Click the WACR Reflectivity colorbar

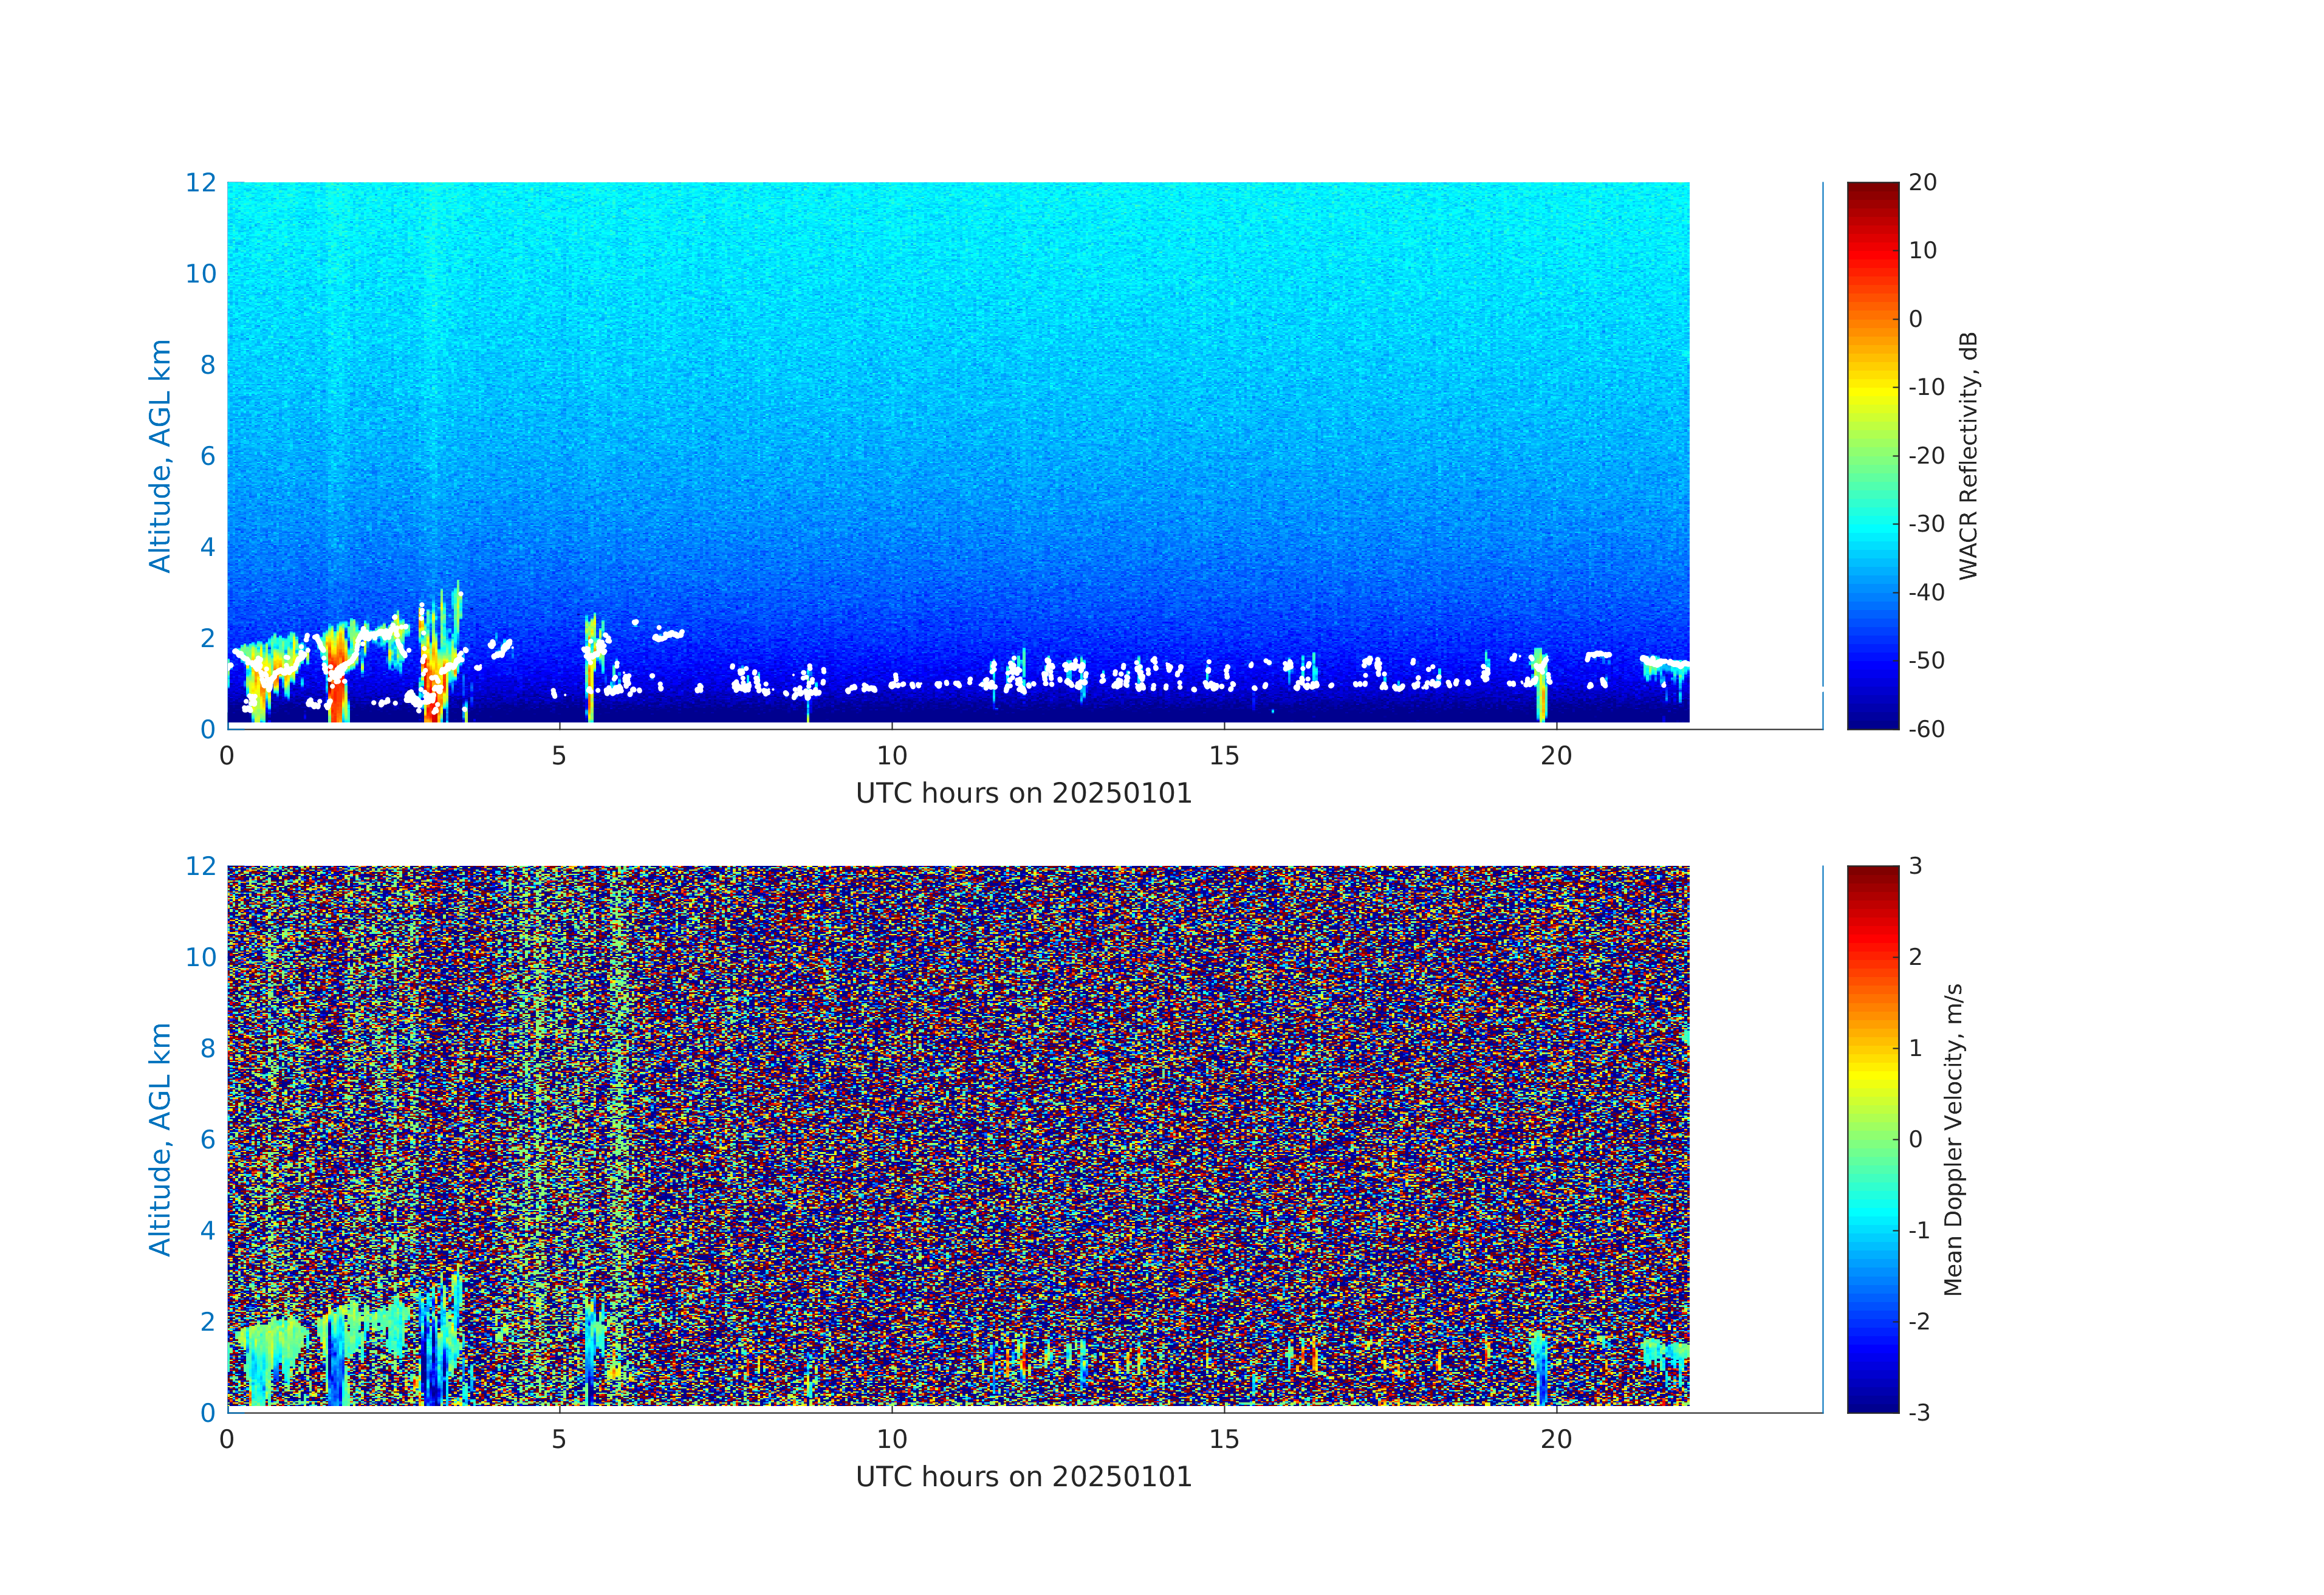pyautogui.click(x=1871, y=455)
